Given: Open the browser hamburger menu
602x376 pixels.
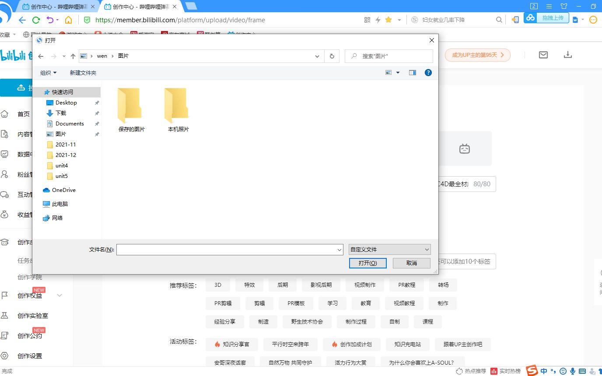Looking at the screenshot, I should click(x=549, y=6).
